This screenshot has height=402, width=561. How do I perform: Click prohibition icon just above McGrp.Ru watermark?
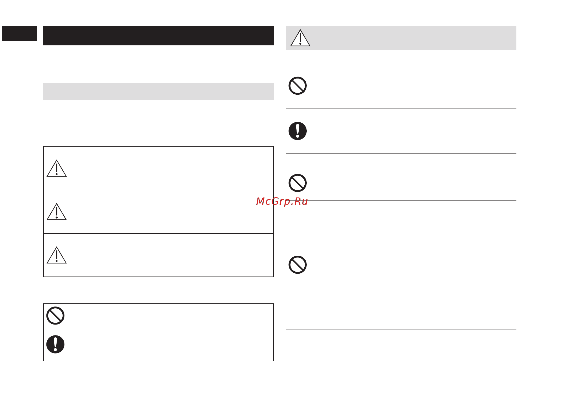[298, 183]
